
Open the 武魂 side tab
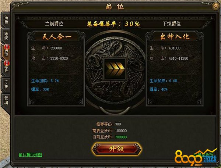click(6, 100)
